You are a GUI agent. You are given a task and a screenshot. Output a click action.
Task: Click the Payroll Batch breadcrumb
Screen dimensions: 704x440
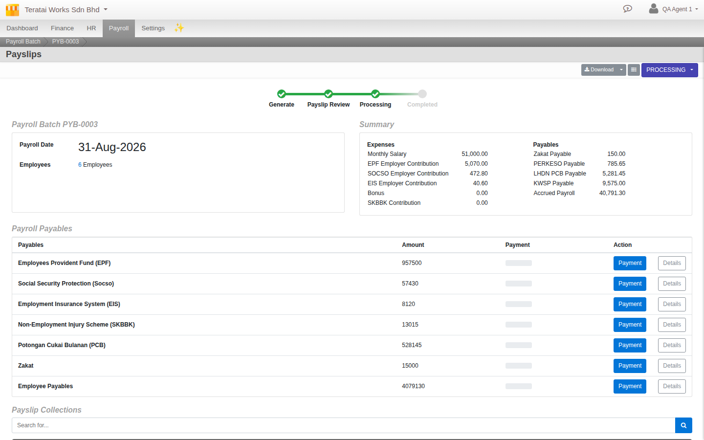[23, 42]
